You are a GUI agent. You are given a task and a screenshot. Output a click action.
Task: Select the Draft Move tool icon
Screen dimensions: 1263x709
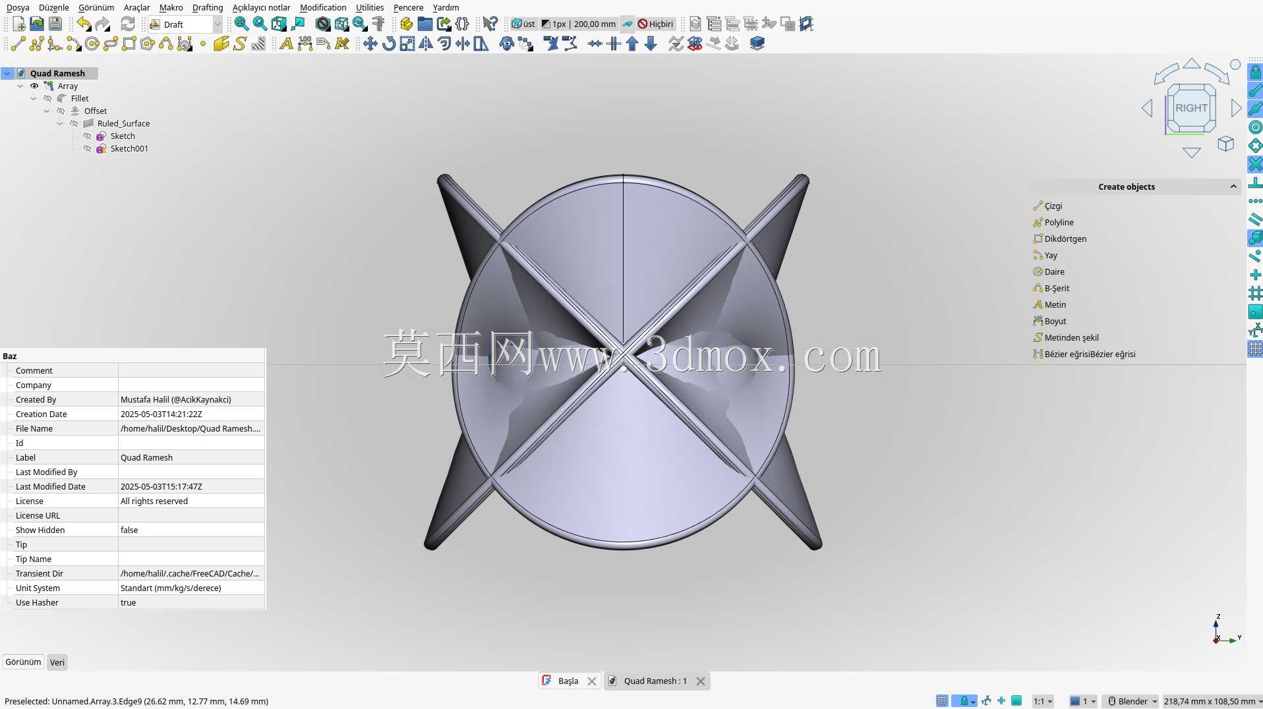(370, 43)
